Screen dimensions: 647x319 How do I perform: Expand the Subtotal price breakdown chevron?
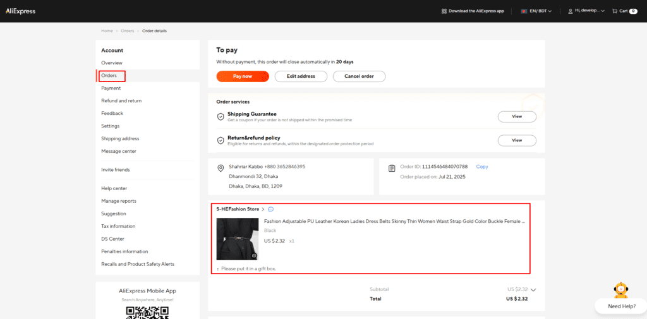[x=533, y=289]
